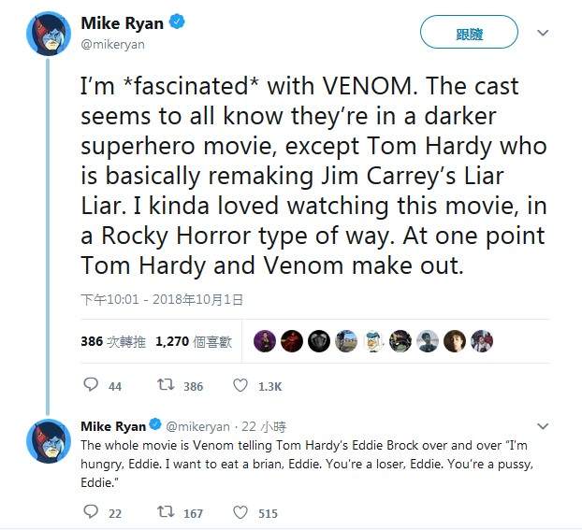Click verified badge beside top Mike Ryan name

176,22
